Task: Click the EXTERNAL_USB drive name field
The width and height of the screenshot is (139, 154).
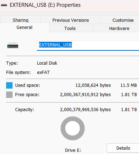Action: tap(88, 46)
